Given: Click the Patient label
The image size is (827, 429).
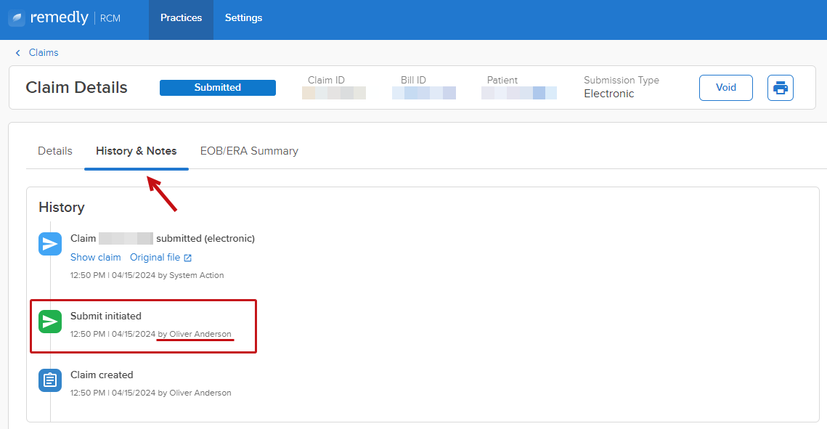Looking at the screenshot, I should tap(502, 80).
